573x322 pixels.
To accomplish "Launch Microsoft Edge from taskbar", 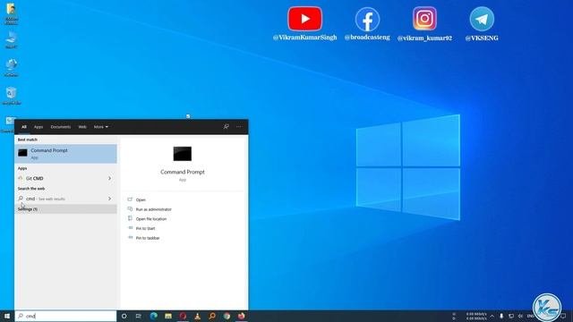I will [153, 316].
